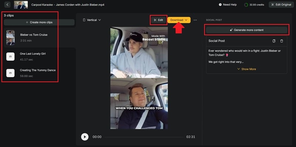Click the file name Carpool Karaoke title
The image size is (296, 147).
point(68,5)
